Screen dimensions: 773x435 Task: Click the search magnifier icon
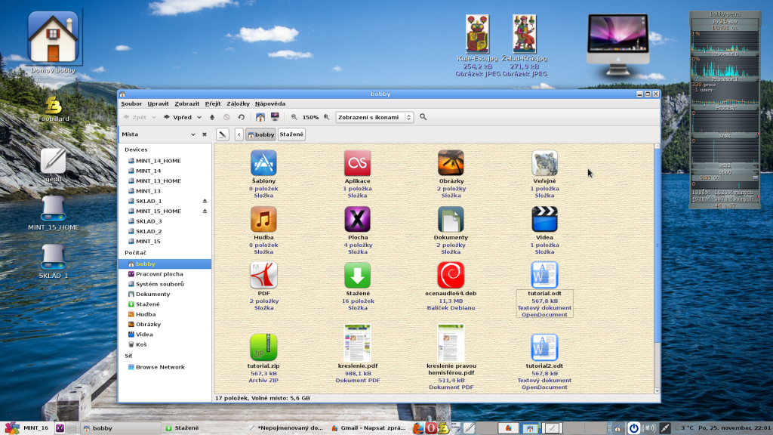pos(423,117)
